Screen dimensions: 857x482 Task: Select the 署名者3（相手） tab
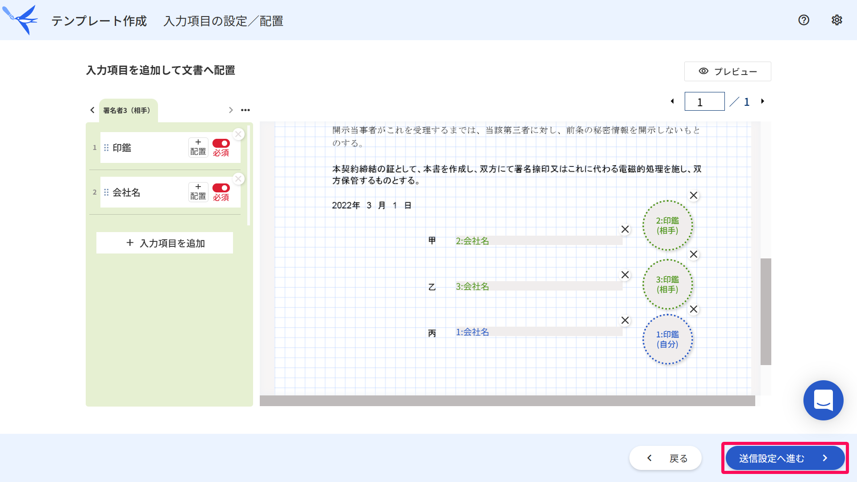128,110
